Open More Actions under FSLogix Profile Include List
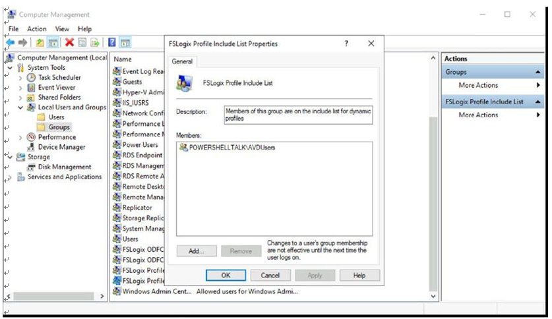Image resolution: width=552 pixels, height=319 pixels. click(x=478, y=115)
